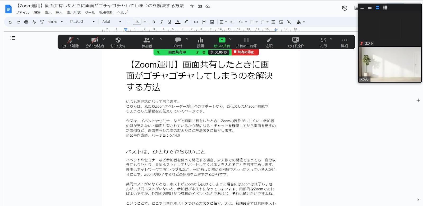423x206 pixels.
Task: Select the annotation pencil tool
Action: tap(269, 42)
